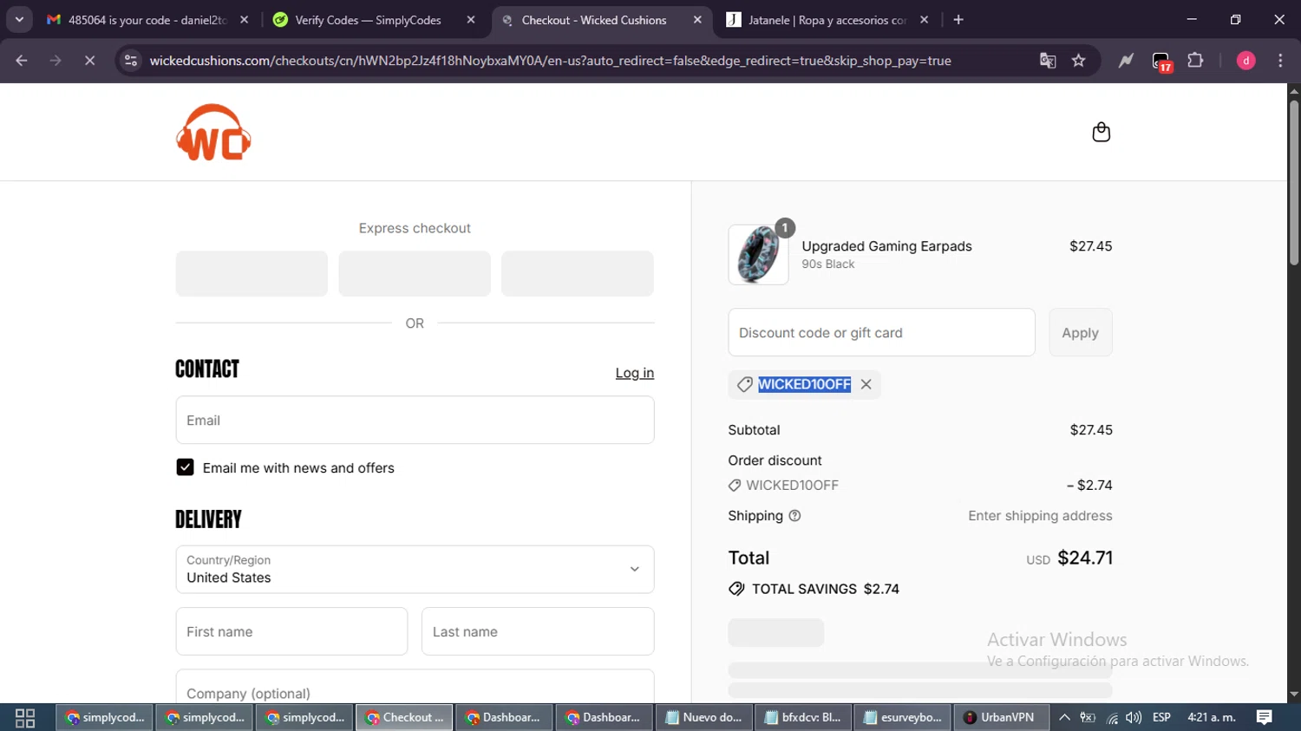This screenshot has height=731, width=1301.
Task: Open the UrbanVPN taskbar item
Action: pyautogui.click(x=1000, y=718)
